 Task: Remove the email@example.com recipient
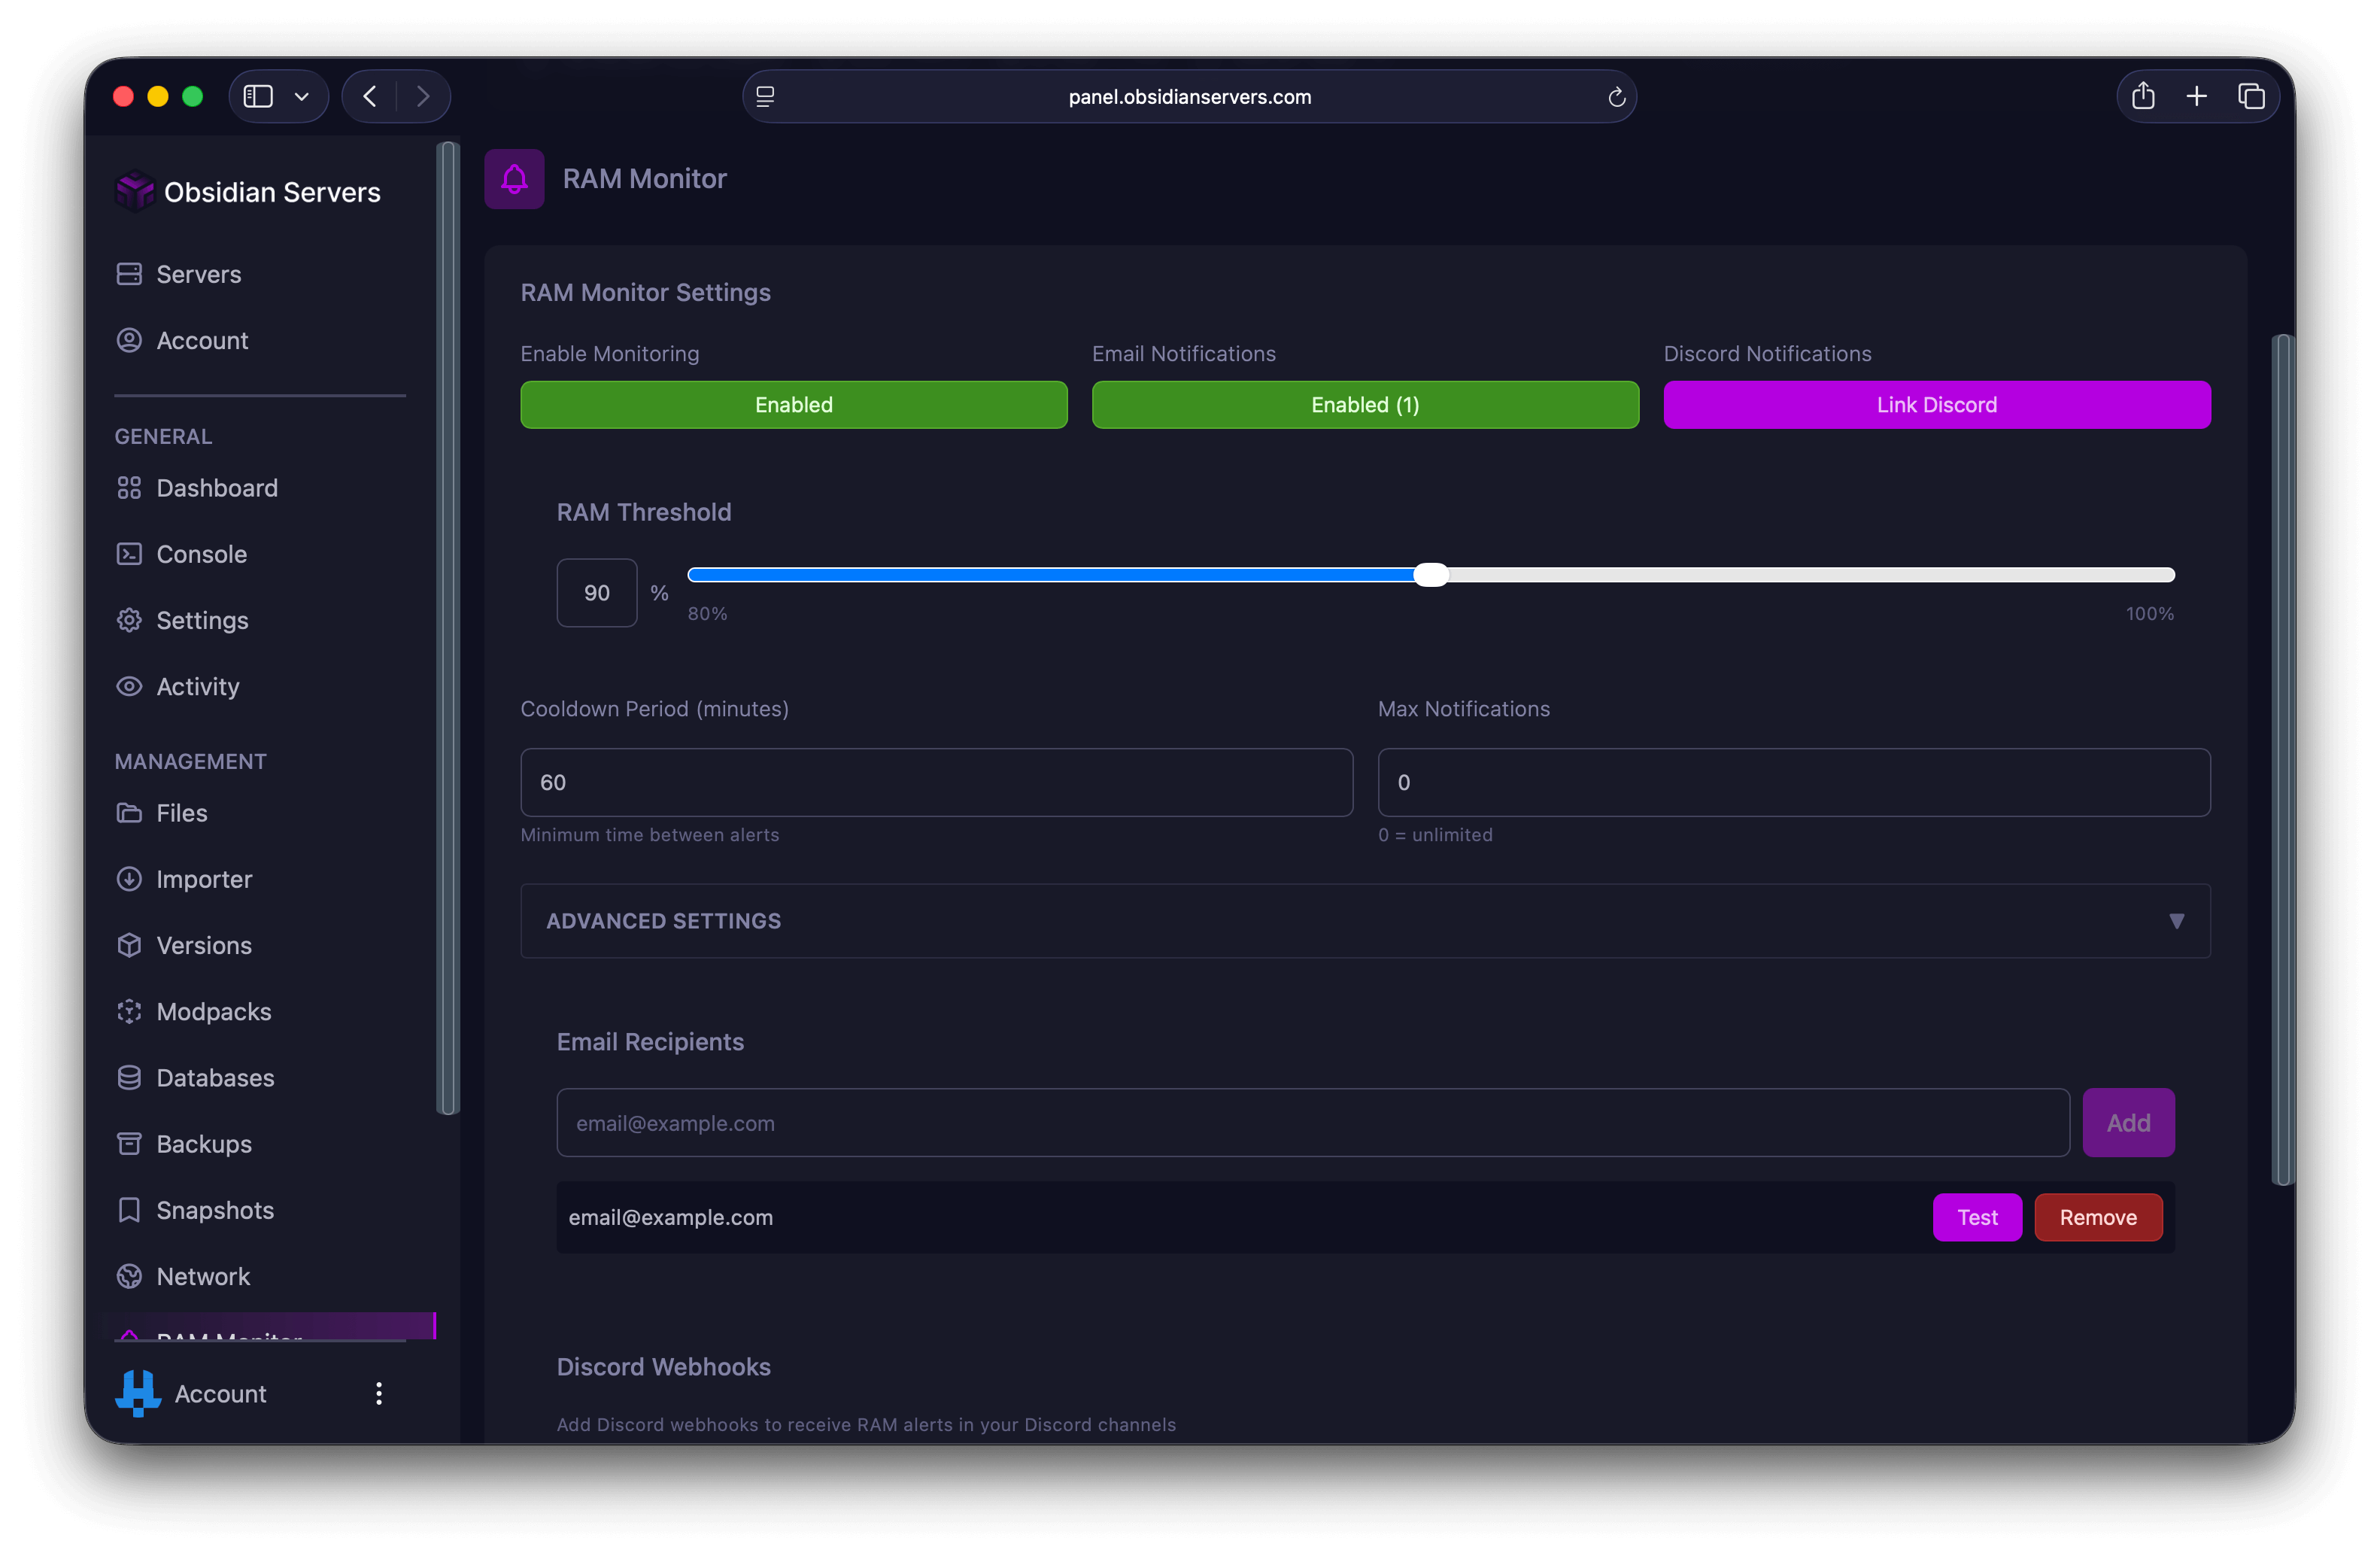click(2098, 1217)
